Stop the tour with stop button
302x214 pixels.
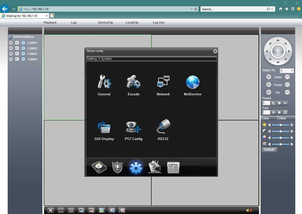(x=279, y=112)
